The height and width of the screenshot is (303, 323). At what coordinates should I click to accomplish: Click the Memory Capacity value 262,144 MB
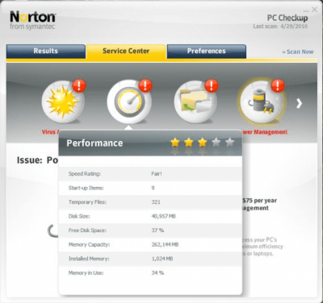point(165,245)
